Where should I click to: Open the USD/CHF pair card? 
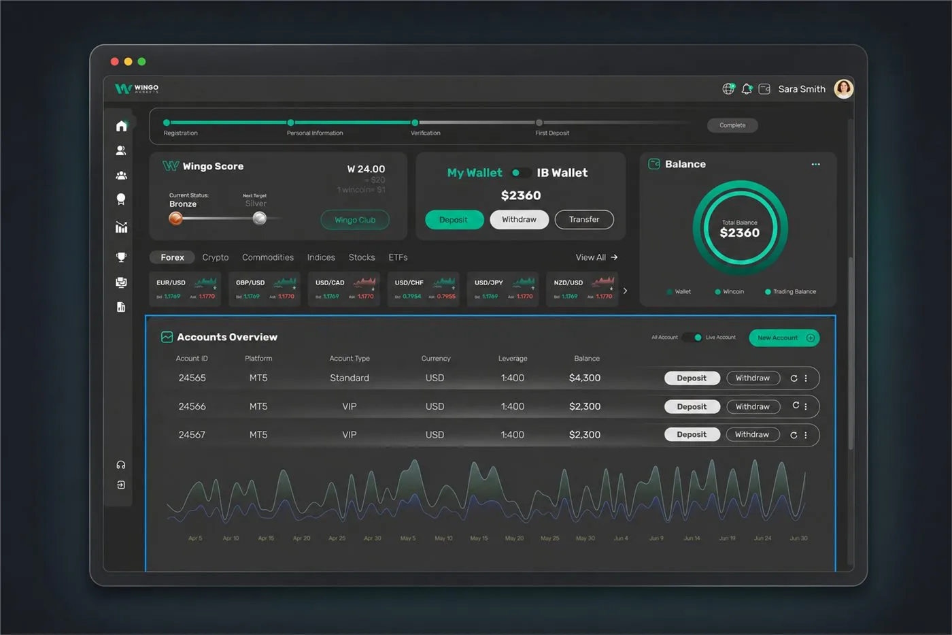click(x=424, y=289)
